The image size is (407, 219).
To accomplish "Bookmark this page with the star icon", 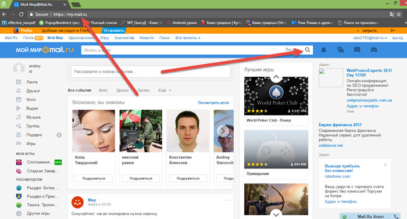I will click(399, 15).
